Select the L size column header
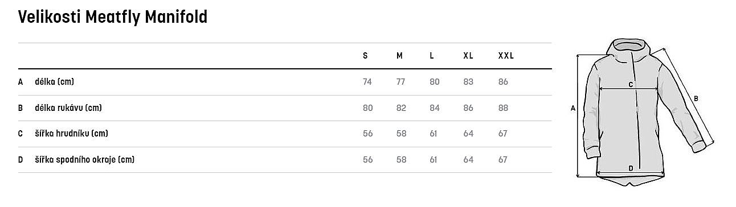Viewport: 736px width, 207px height. pyautogui.click(x=432, y=56)
